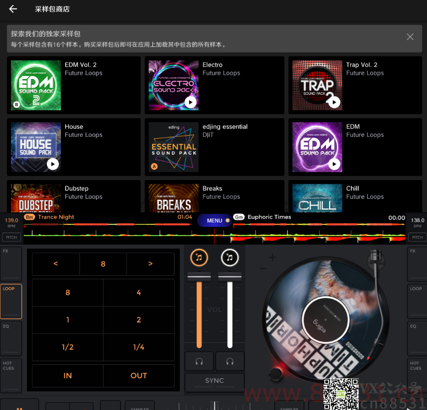Click the B badge on EDM Vol. 2
427x410 pixels.
(x=17, y=105)
